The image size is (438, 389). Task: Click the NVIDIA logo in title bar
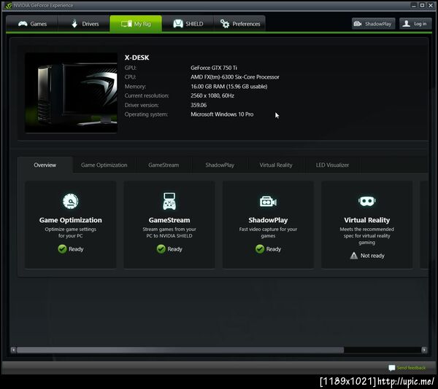[8, 6]
